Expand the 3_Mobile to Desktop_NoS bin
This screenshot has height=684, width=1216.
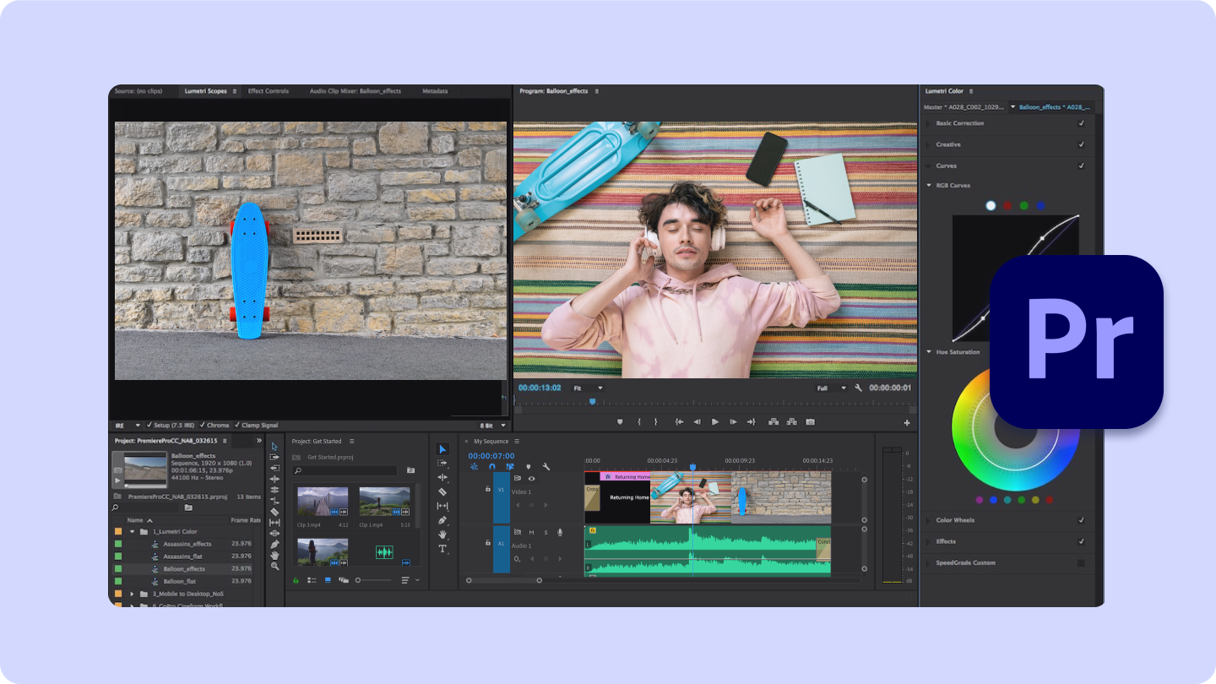pyautogui.click(x=133, y=593)
